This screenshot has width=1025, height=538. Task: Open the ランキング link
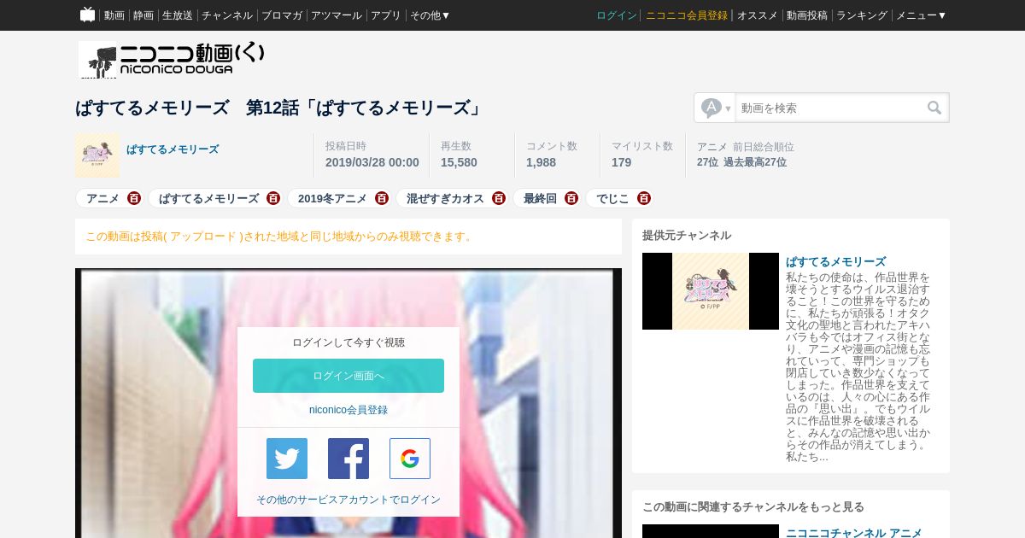pyautogui.click(x=862, y=15)
